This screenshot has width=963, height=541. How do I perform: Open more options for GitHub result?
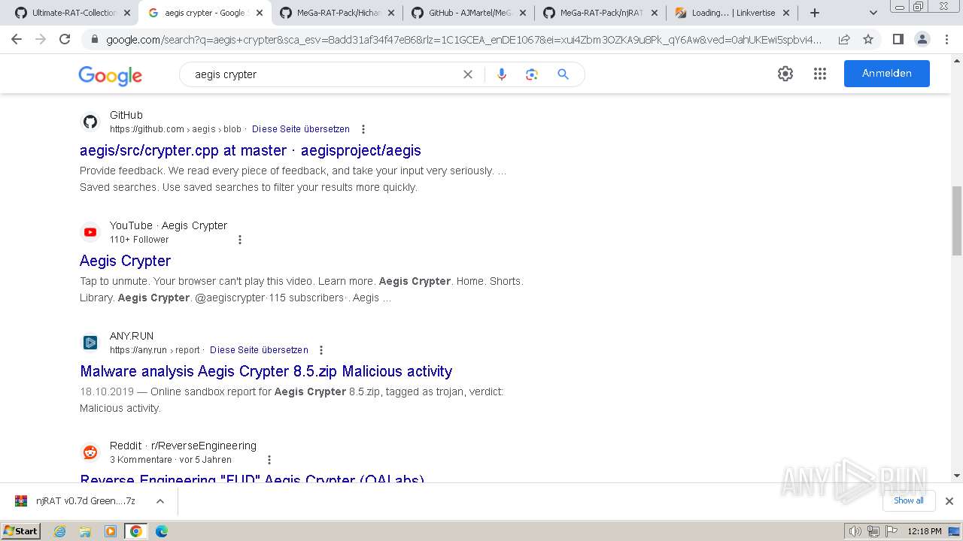click(x=363, y=129)
